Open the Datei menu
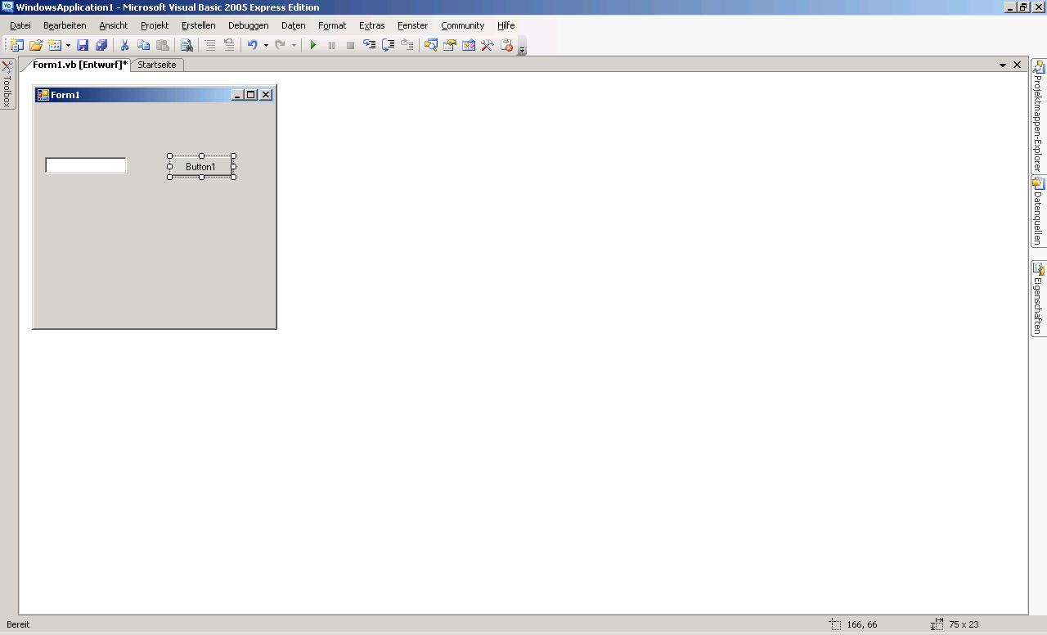 20,25
